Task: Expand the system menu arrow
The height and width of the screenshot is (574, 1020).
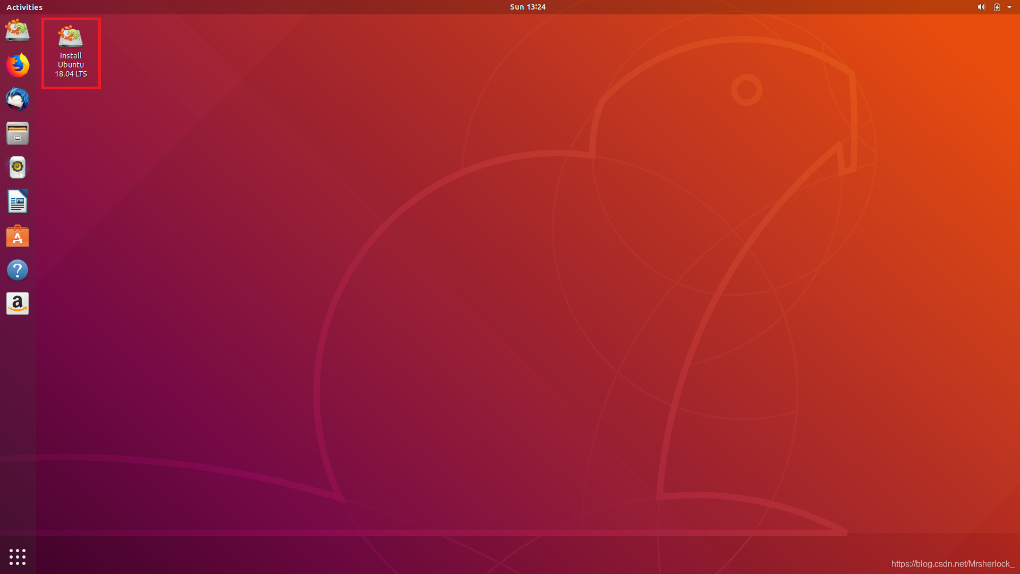Action: [x=1009, y=7]
